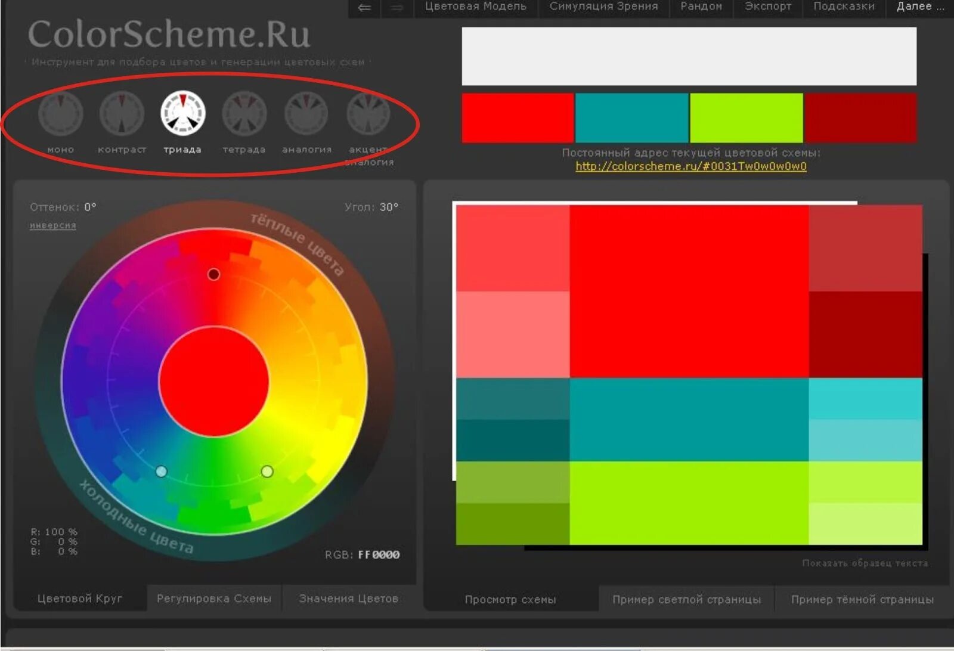Viewport: 954px width, 651px height.
Task: Open the Пример светлой страницы tab
Action: (686, 600)
